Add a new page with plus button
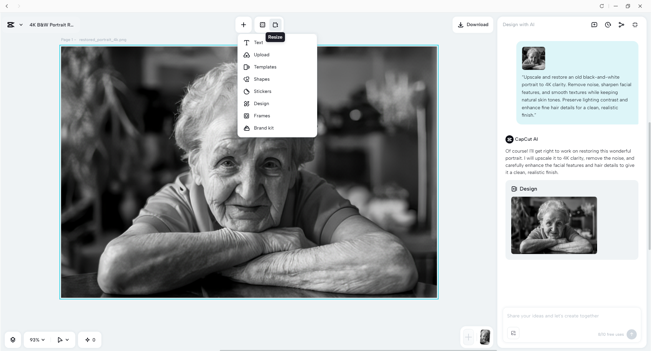The width and height of the screenshot is (651, 351). (468, 337)
